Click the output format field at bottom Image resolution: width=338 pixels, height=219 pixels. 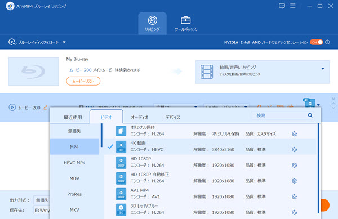coord(42,200)
